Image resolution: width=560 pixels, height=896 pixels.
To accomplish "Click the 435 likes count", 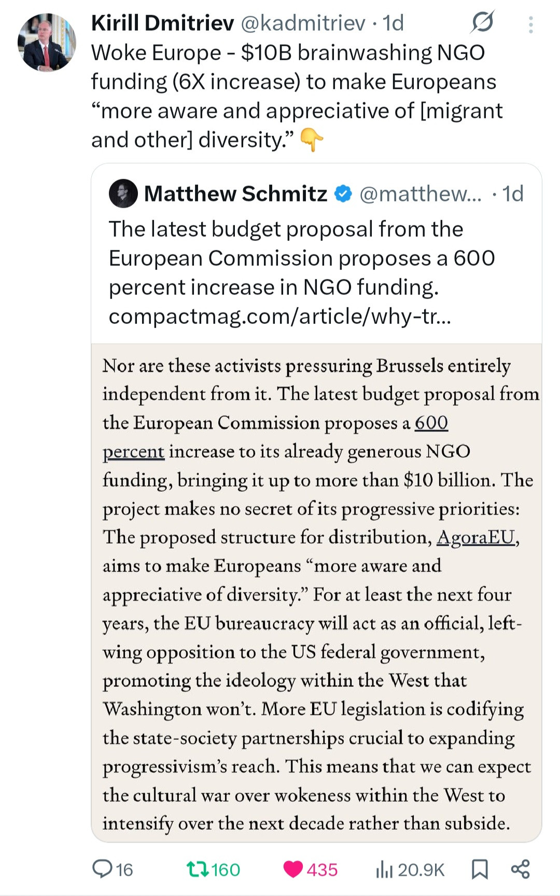I will point(322,870).
